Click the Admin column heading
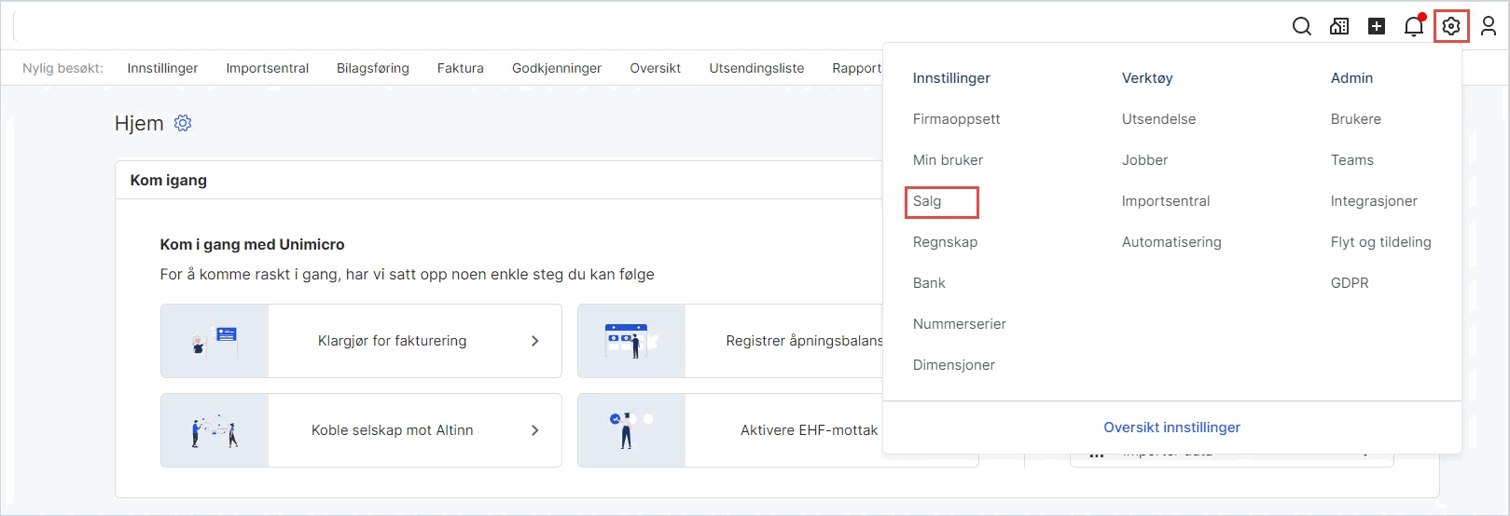The width and height of the screenshot is (1510, 516). click(x=1351, y=78)
